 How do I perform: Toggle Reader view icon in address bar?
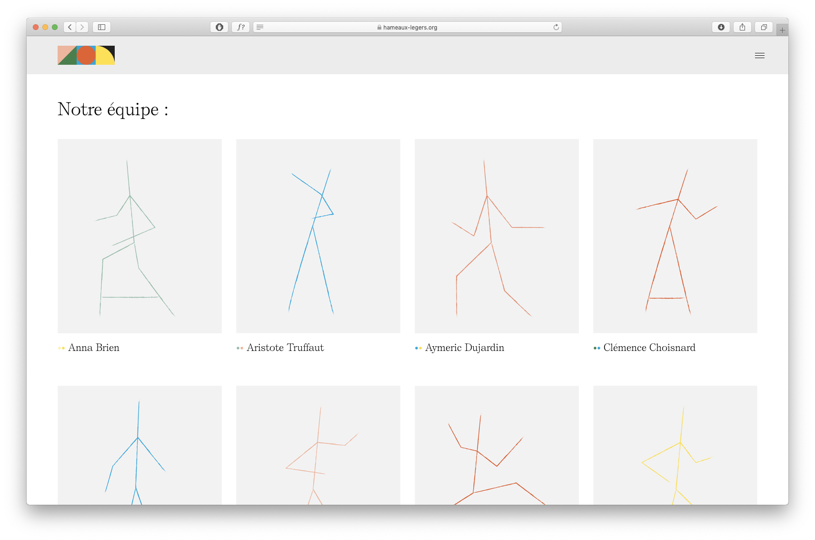pos(260,27)
